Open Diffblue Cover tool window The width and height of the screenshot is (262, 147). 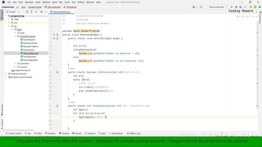(x=134, y=134)
